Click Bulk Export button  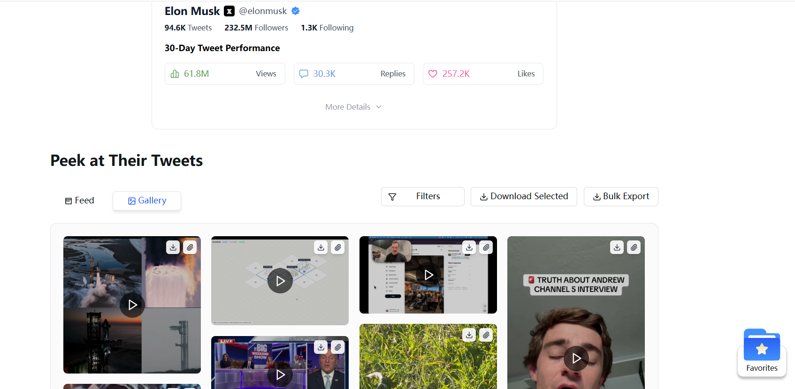coord(621,196)
